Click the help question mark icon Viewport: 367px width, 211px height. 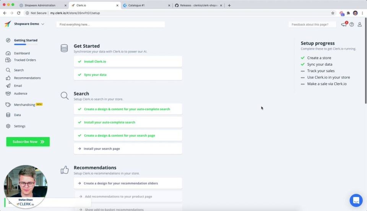click(352, 24)
